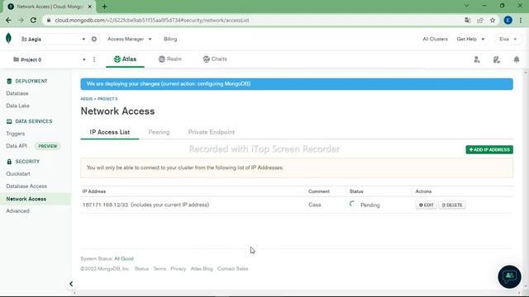The image size is (529, 297).
Task: Open organization settings gear icon
Action: [94, 39]
